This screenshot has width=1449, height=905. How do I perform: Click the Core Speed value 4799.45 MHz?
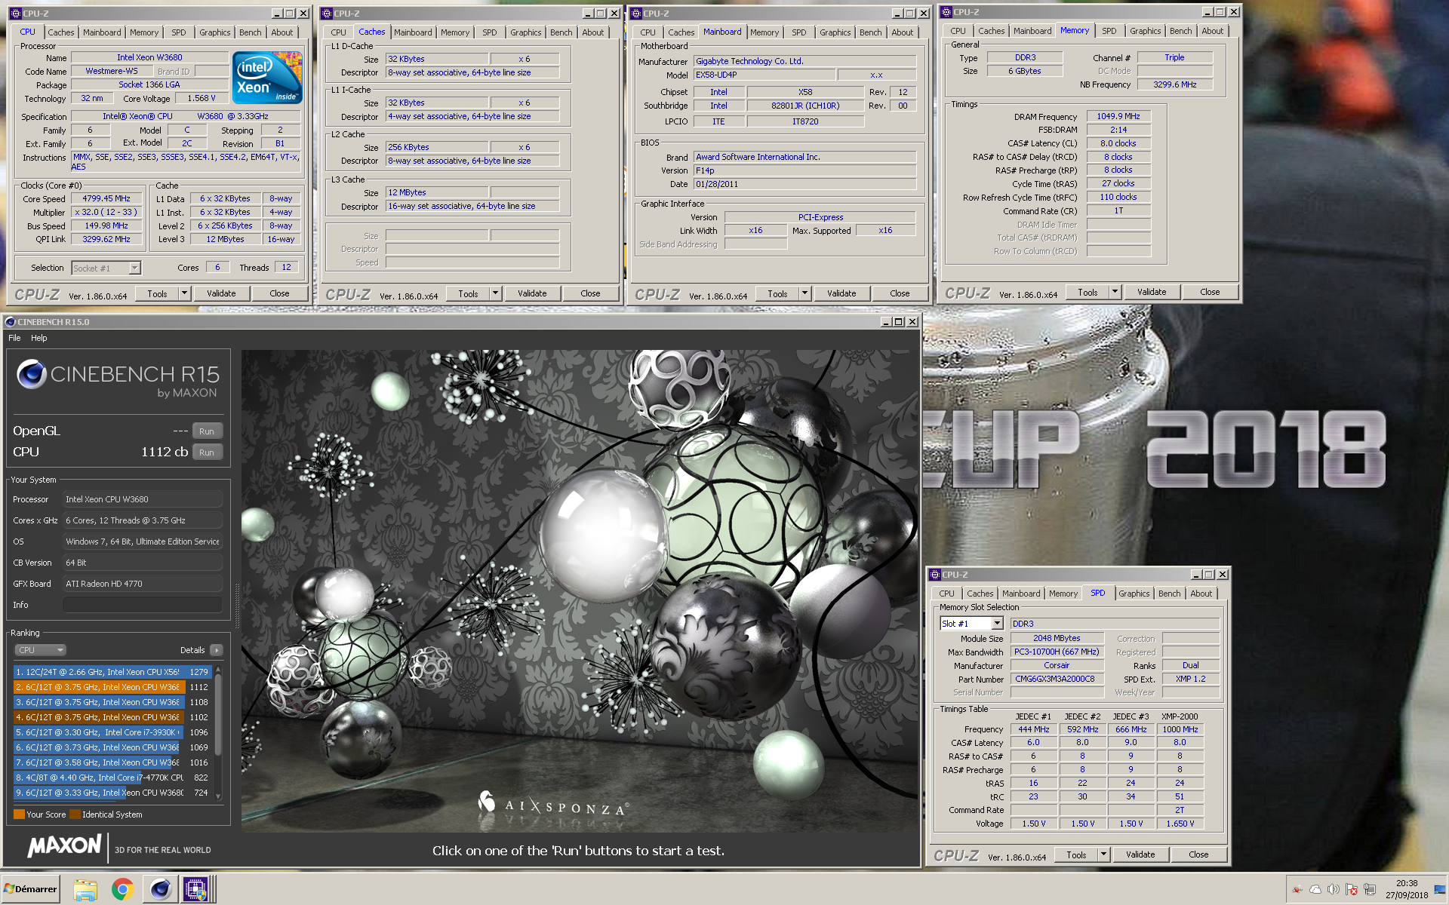[106, 198]
